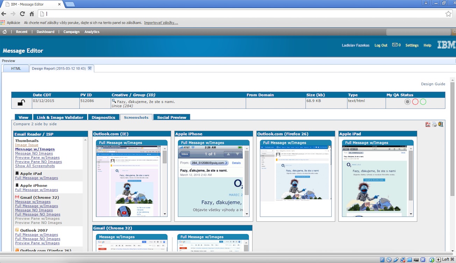Image resolution: width=456 pixels, height=263 pixels.
Task: Click Log Out link
Action: [381, 45]
